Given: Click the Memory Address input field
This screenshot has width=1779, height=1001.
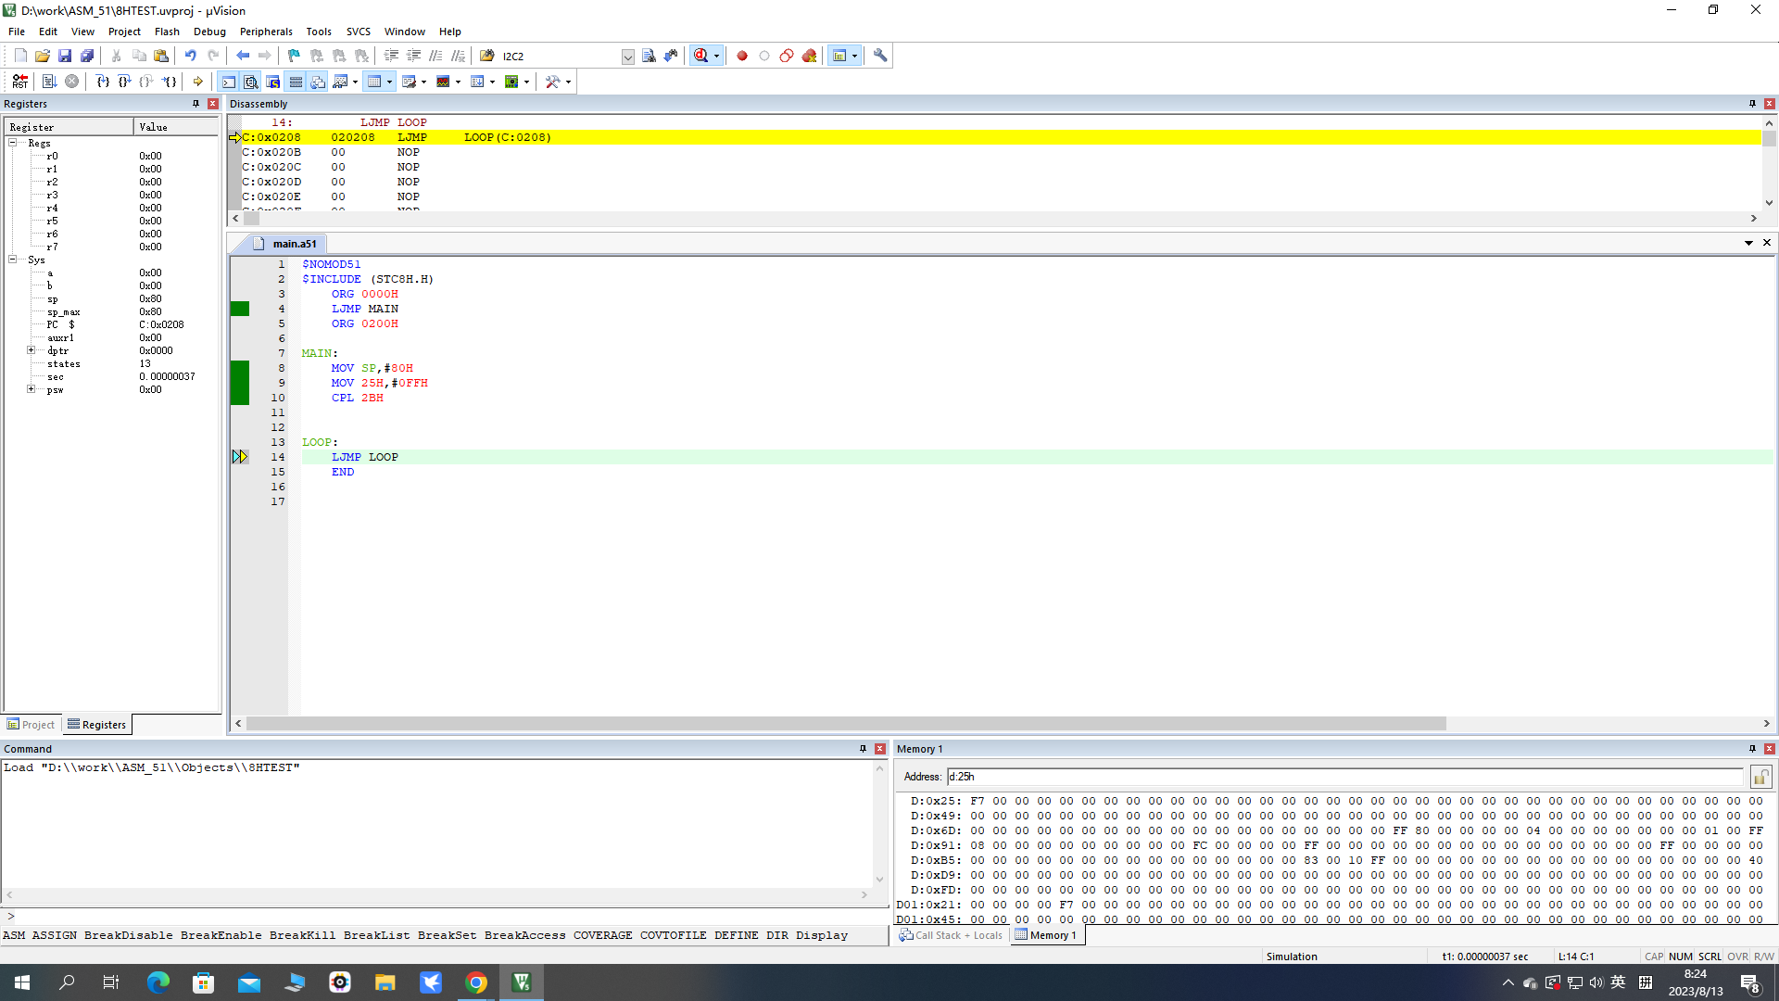Looking at the screenshot, I should tap(1345, 777).
